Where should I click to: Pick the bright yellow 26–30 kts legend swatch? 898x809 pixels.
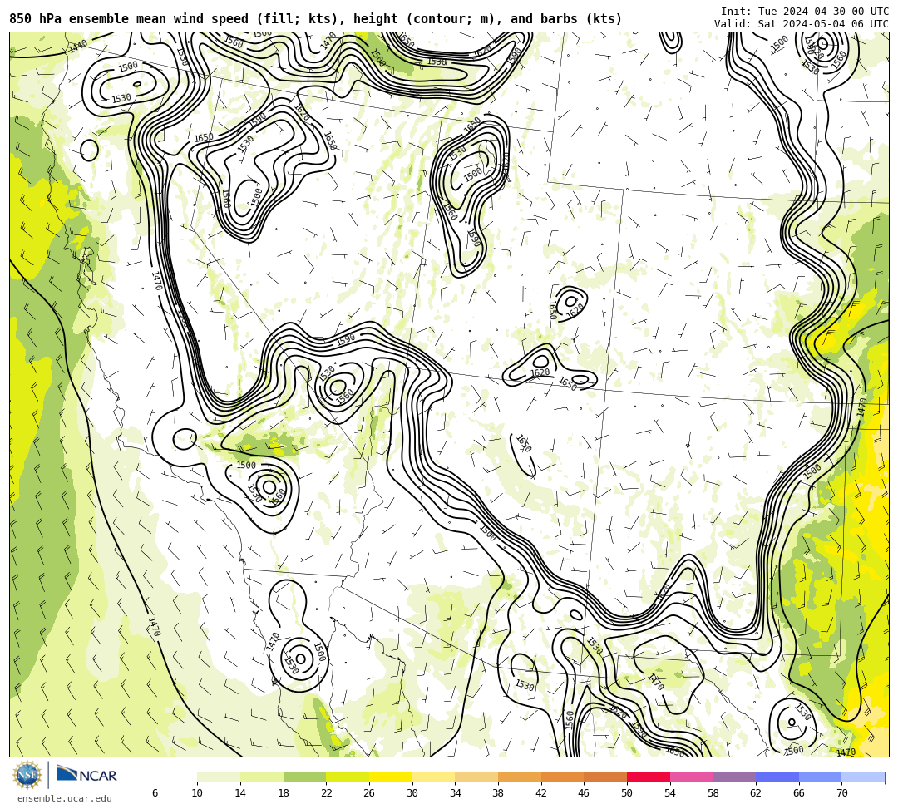(x=391, y=777)
